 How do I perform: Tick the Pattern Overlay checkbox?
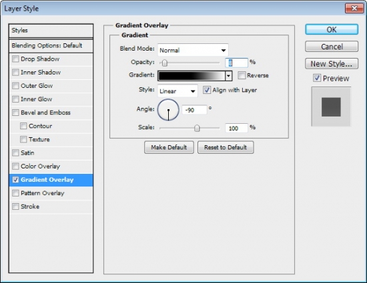[x=15, y=193]
